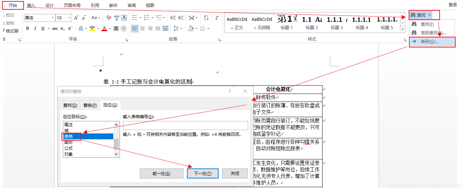
Task: Open the 引用 ribbon tab
Action: pos(95,5)
